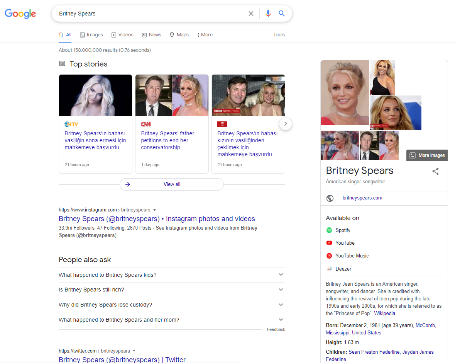This screenshot has height=363, width=455.
Task: Switch to the Images tab
Action: 91,35
